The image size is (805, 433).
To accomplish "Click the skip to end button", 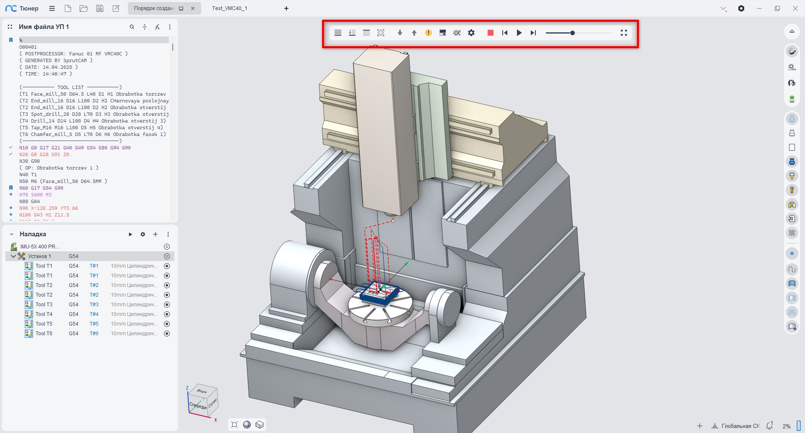I will [x=533, y=33].
